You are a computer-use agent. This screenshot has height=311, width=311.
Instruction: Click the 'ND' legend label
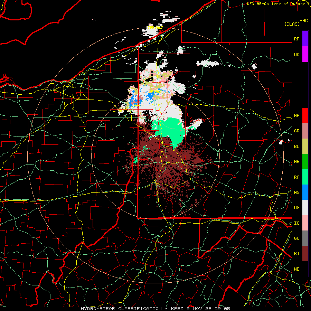[x=296, y=269]
